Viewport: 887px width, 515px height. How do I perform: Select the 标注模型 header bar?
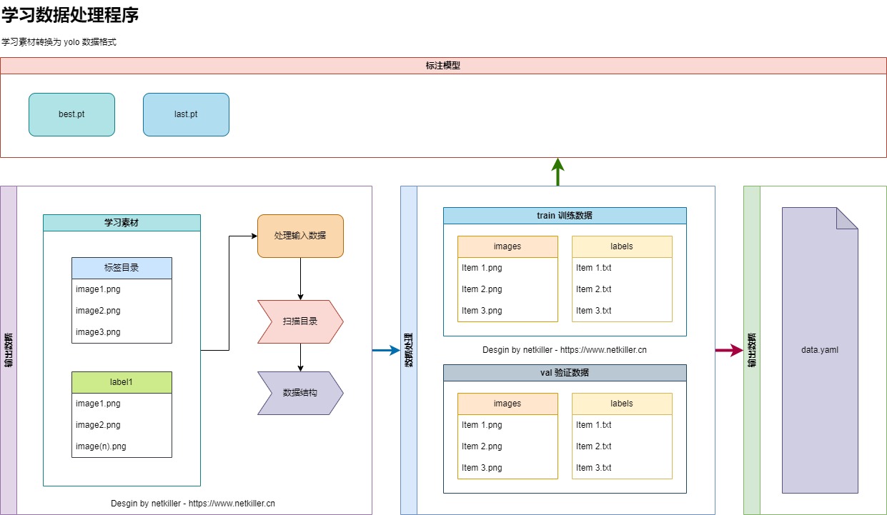pos(443,65)
